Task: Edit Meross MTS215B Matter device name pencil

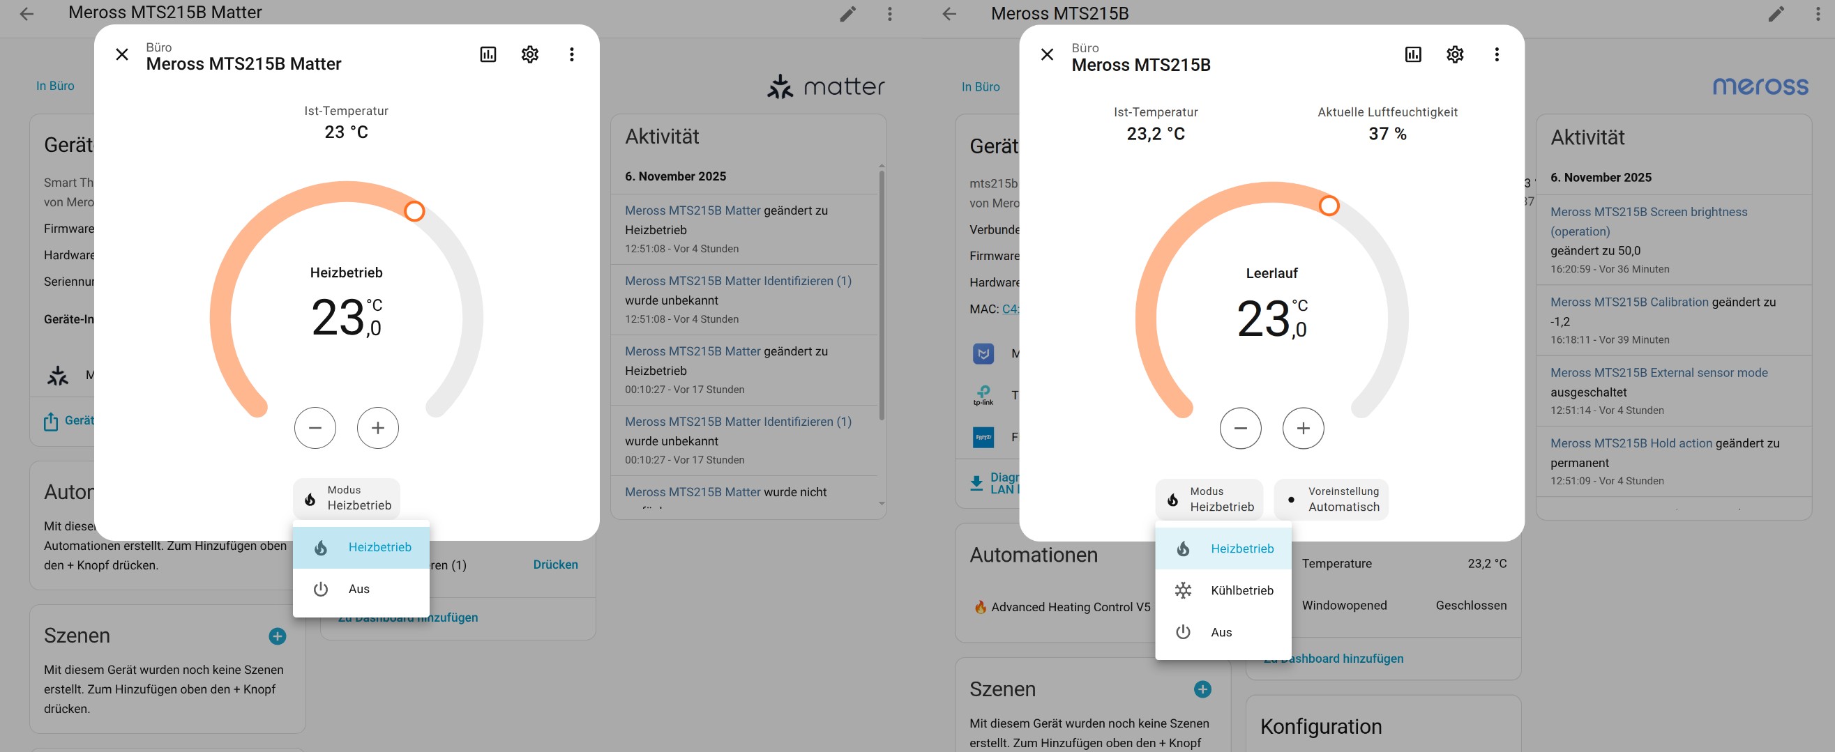Action: pyautogui.click(x=847, y=13)
